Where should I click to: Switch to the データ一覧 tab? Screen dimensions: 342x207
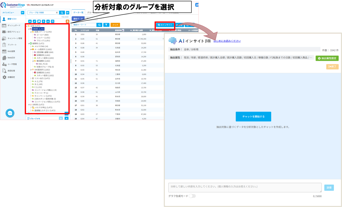78,13
